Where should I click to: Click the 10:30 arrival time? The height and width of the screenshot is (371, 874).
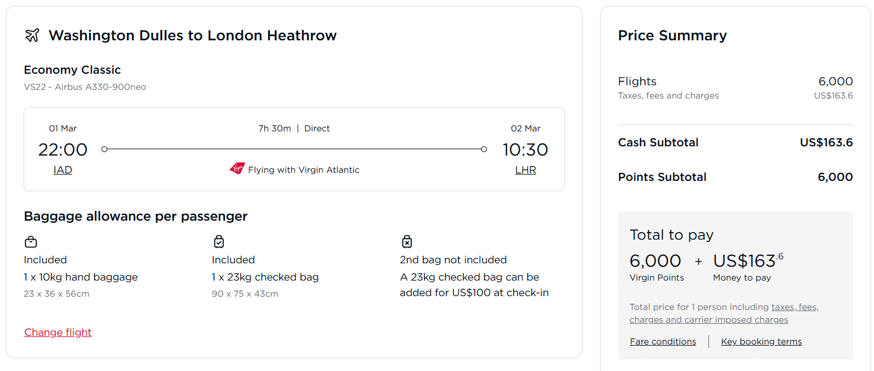click(x=525, y=150)
